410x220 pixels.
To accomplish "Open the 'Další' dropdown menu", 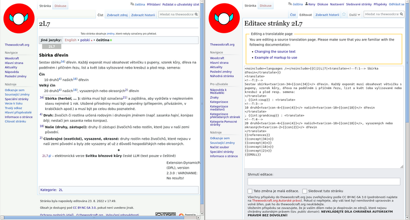I will 355,15.
